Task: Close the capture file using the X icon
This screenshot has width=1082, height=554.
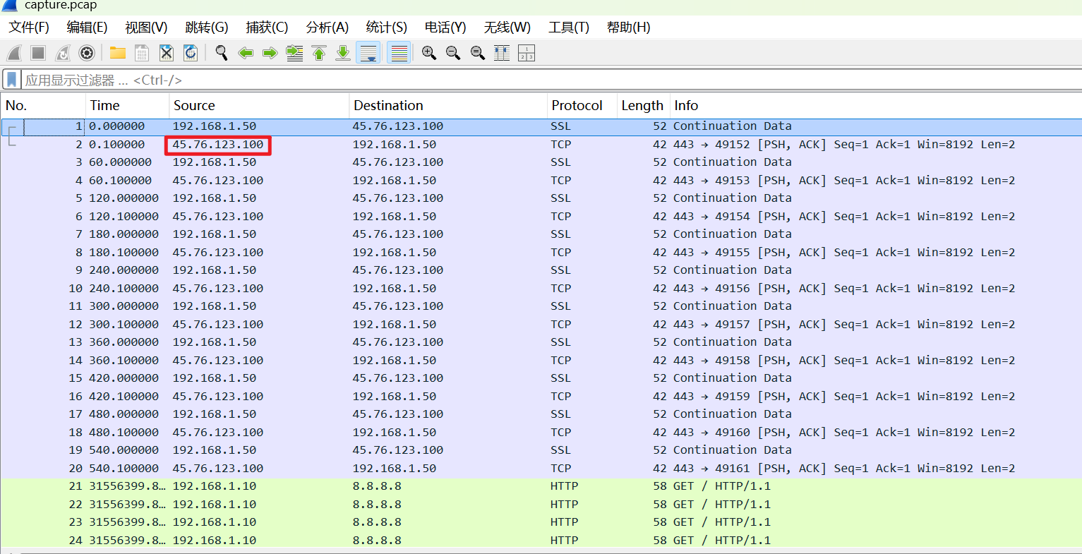Action: (166, 53)
